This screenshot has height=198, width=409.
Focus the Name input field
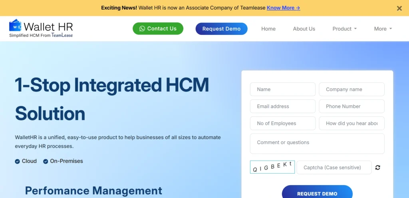[282, 90]
